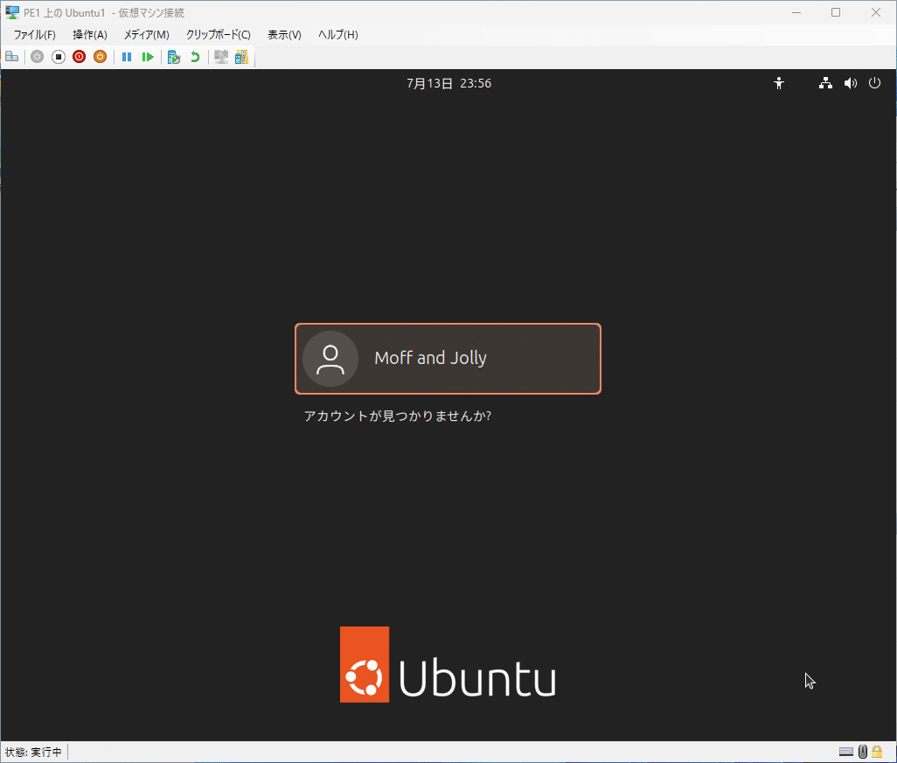The width and height of the screenshot is (897, 763).
Task: Turn off the VM with the stop icon
Action: 59,57
